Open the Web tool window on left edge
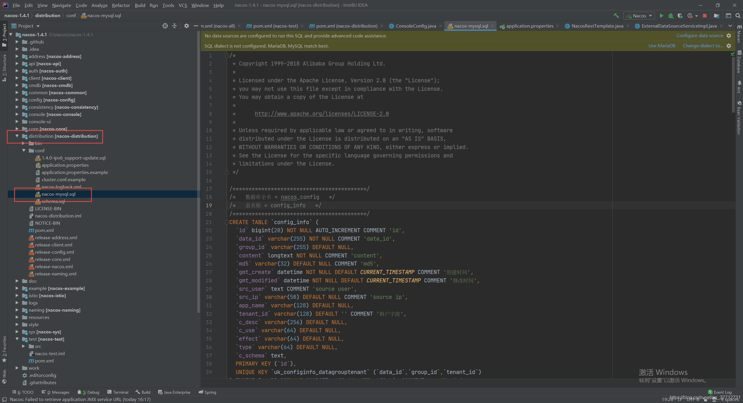This screenshot has height=403, width=743. click(4, 376)
